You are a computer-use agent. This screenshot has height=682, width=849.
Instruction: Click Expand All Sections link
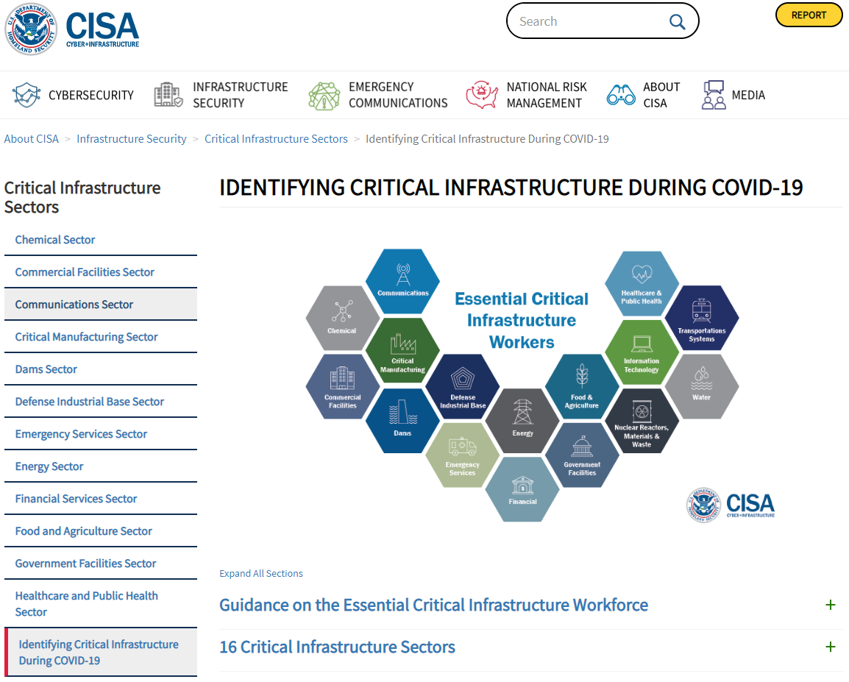tap(261, 573)
